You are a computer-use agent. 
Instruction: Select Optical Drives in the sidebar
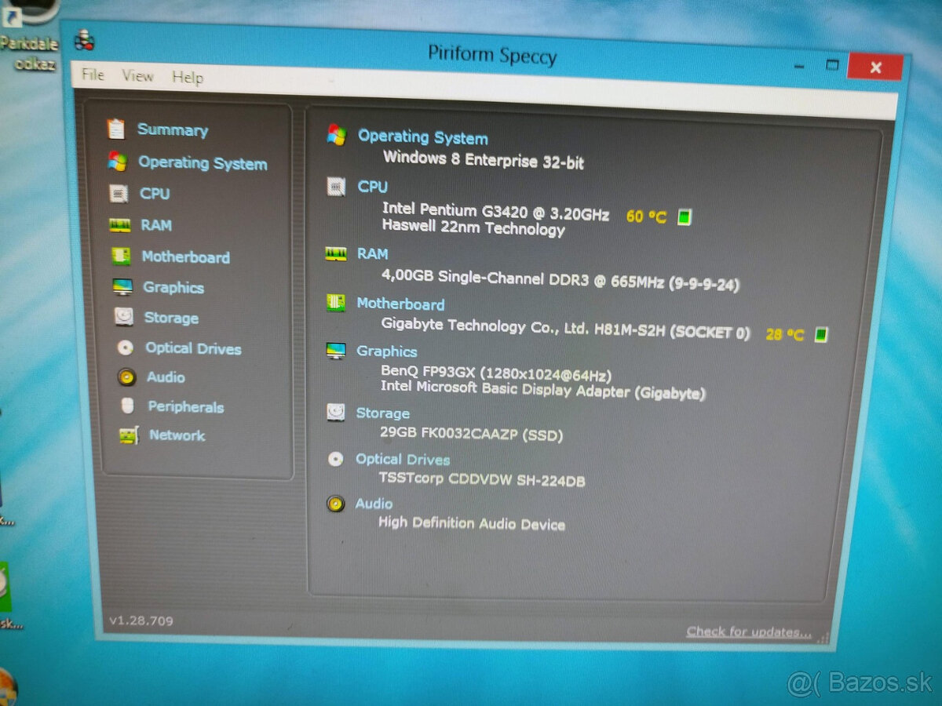tap(193, 348)
